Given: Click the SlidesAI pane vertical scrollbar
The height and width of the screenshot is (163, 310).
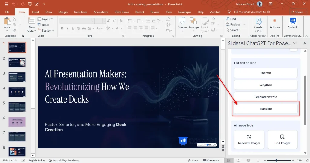Looking at the screenshot, I should (305, 100).
